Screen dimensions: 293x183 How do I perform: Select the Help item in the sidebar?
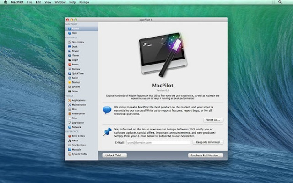pyautogui.click(x=75, y=33)
